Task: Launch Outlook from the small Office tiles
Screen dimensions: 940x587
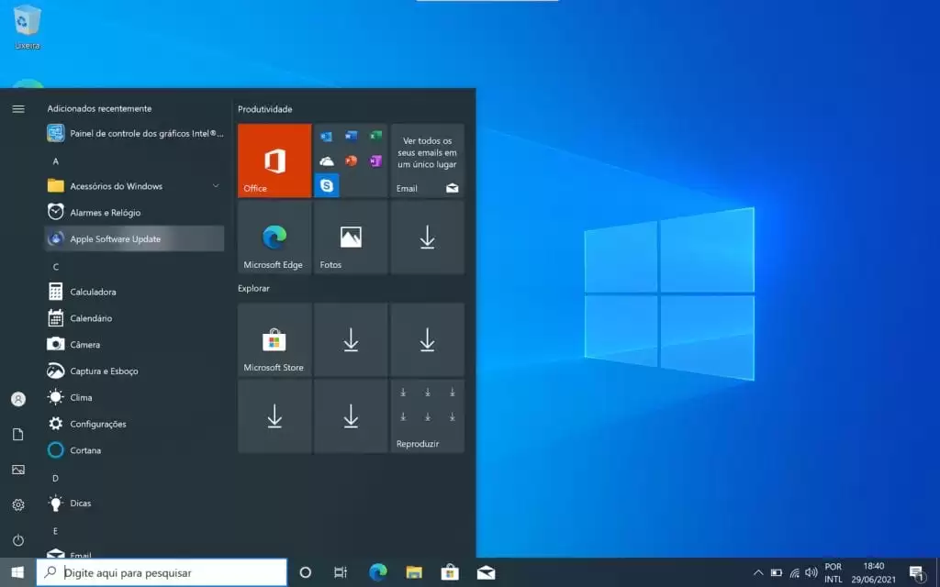Action: pyautogui.click(x=326, y=136)
